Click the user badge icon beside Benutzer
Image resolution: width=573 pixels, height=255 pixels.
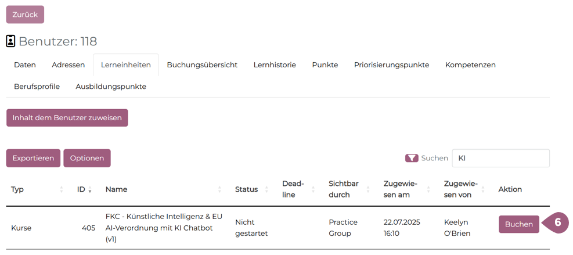click(10, 41)
